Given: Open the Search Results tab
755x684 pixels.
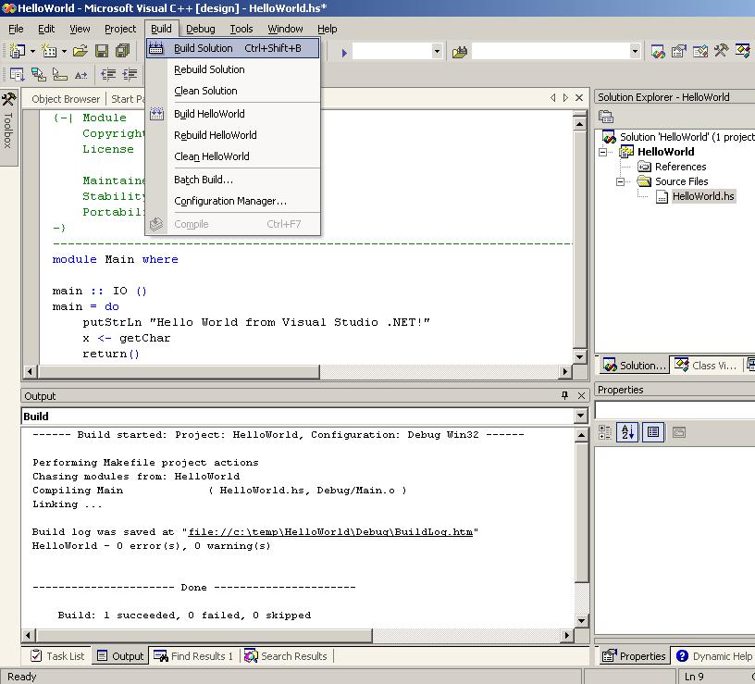Looking at the screenshot, I should [x=286, y=656].
